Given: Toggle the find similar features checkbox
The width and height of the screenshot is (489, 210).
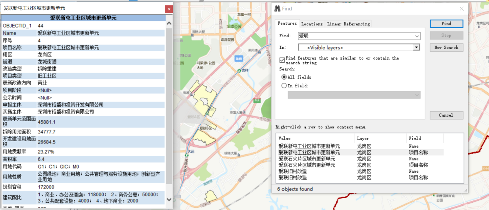Looking at the screenshot, I should [282, 60].
